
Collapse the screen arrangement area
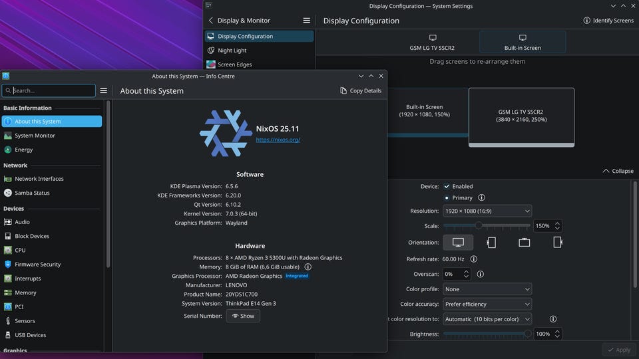tap(618, 171)
